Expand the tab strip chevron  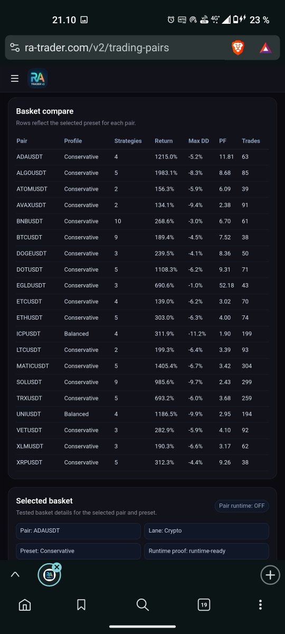tap(15, 575)
